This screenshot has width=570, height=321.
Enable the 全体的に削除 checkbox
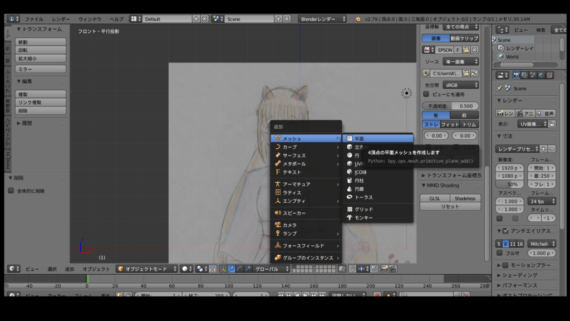[x=11, y=191]
